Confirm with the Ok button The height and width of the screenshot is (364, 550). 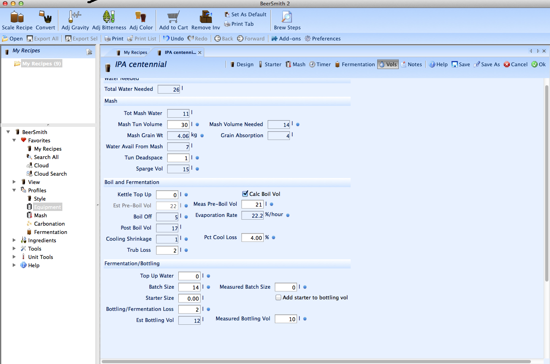(x=538, y=64)
